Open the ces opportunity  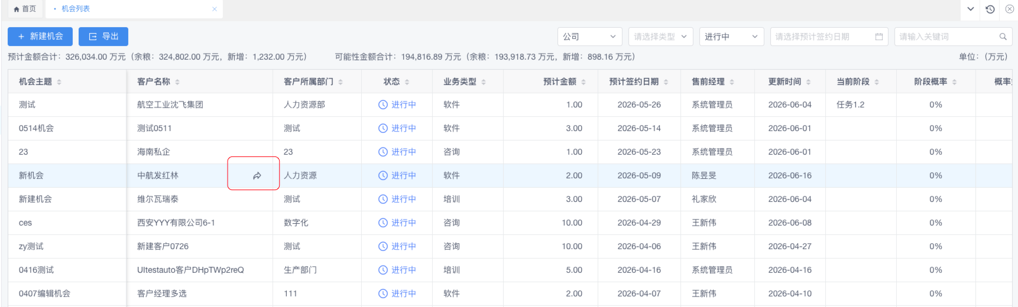tap(25, 223)
